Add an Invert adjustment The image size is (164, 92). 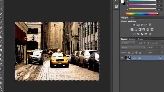(134, 34)
